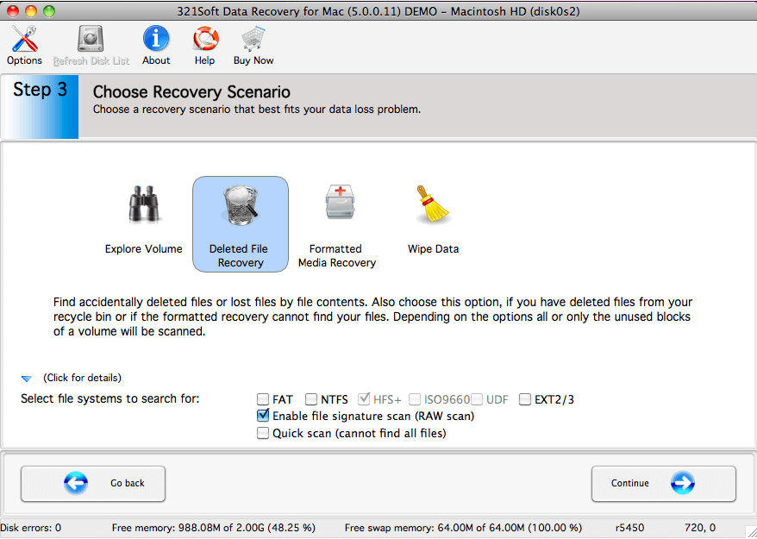Open Help lifebuoy icon

(x=205, y=39)
